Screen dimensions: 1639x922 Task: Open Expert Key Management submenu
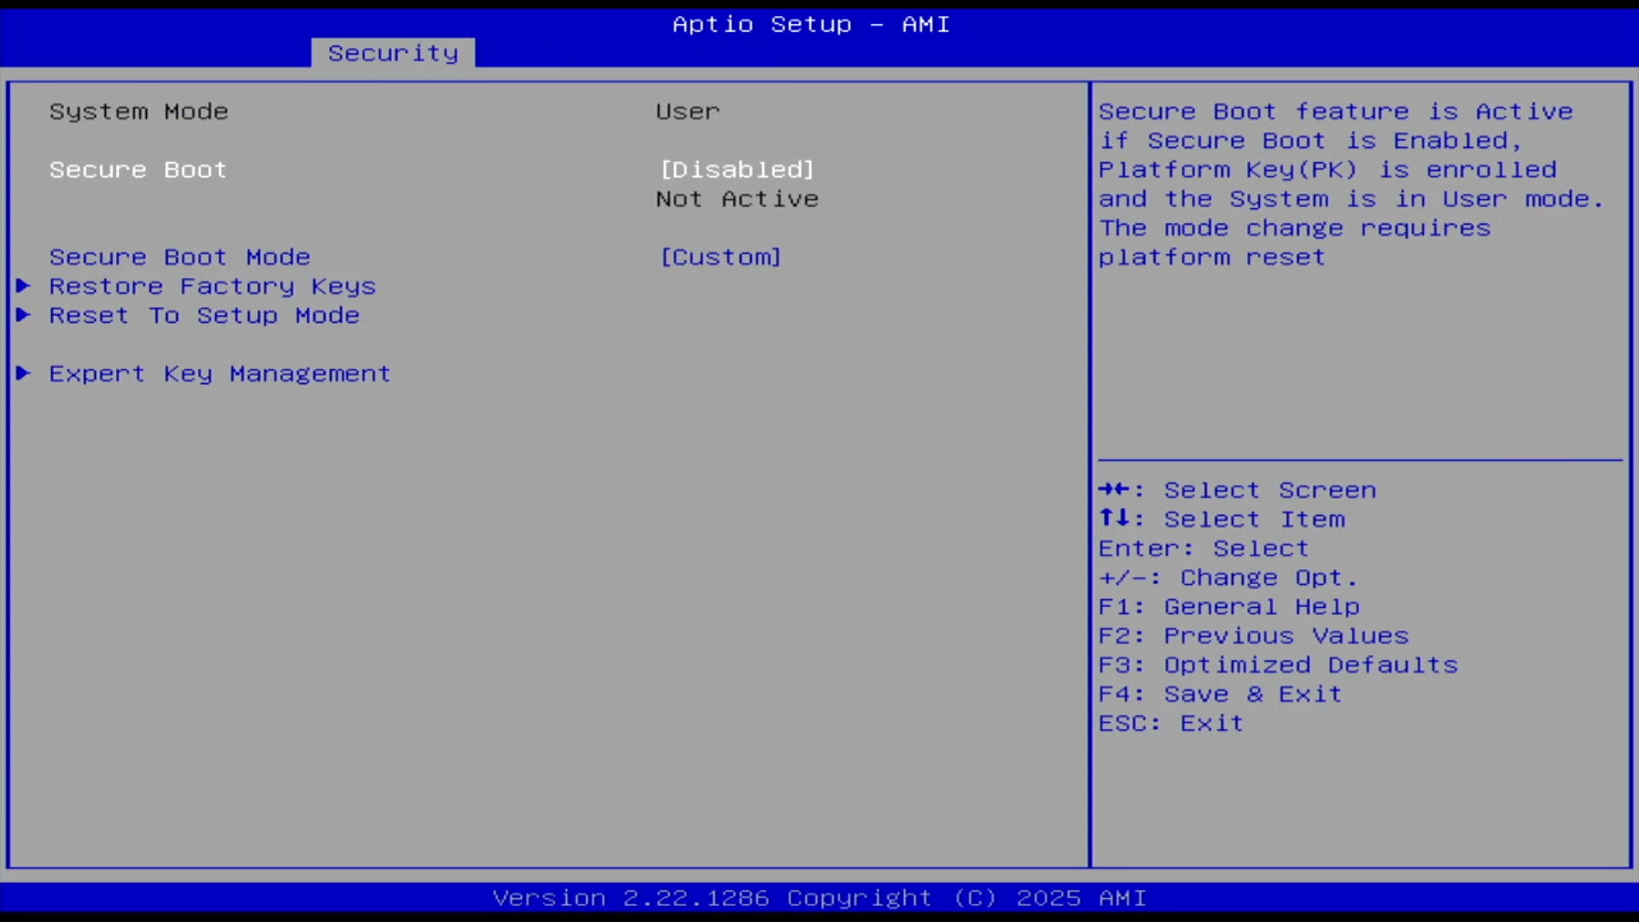pyautogui.click(x=219, y=373)
